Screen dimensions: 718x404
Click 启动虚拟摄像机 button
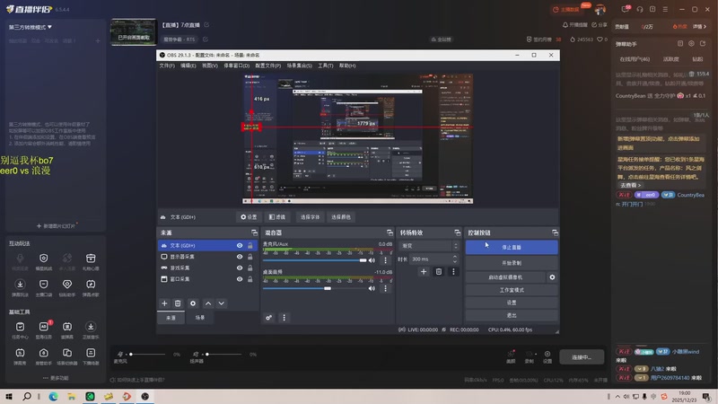505,277
